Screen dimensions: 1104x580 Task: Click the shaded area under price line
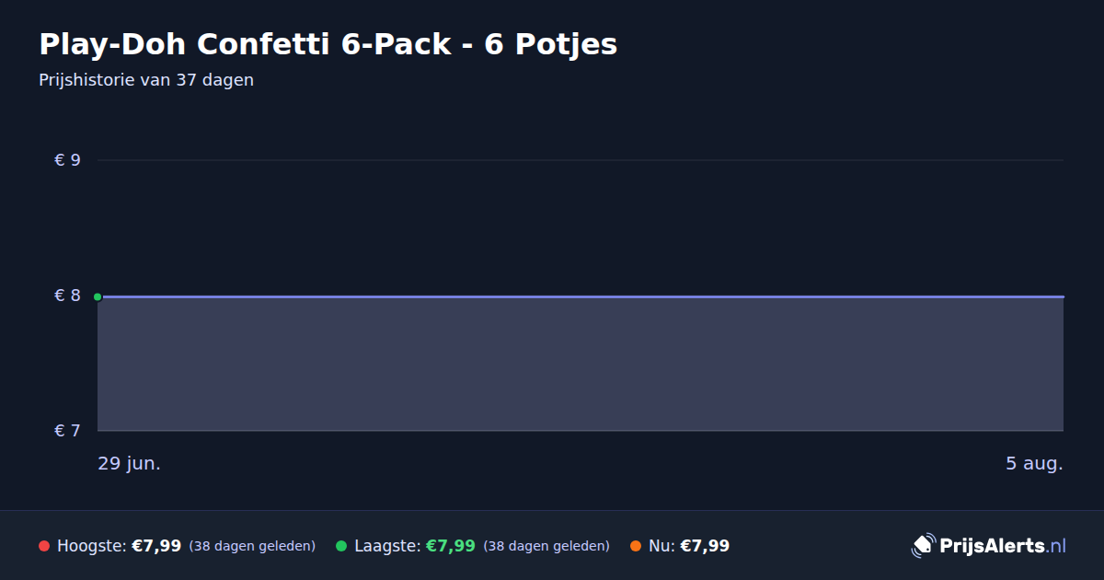(581, 364)
